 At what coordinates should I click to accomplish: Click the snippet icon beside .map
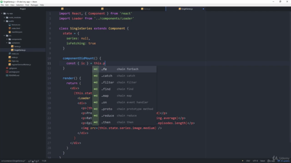coord(95,96)
